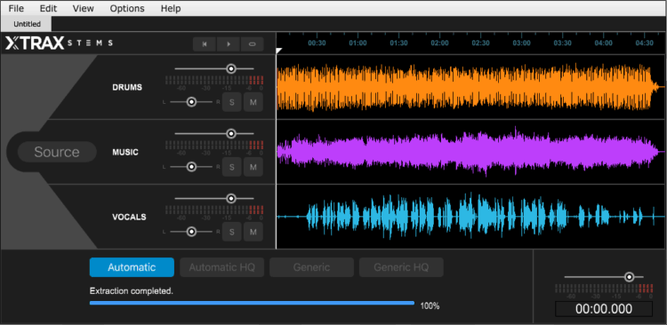Click the 04:00 mark on the timeline ruler
667x325 pixels.
[603, 43]
